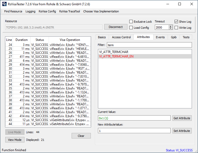Select log line 43 viGetAttribute row

(48, 120)
